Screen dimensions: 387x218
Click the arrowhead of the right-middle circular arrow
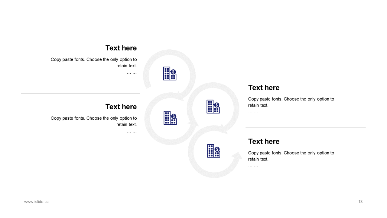pyautogui.click(x=224, y=130)
